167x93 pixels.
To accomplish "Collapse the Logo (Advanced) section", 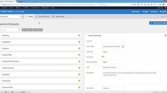I will point(86,36).
